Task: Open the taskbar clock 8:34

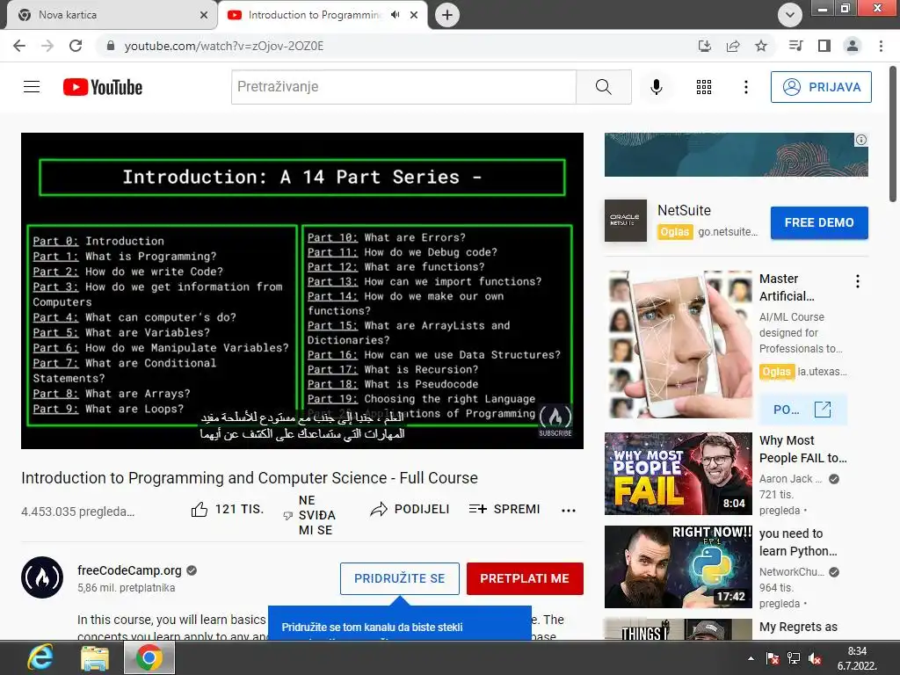Action: point(856,658)
